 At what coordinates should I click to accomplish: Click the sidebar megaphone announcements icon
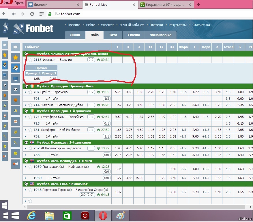(x=16, y=164)
